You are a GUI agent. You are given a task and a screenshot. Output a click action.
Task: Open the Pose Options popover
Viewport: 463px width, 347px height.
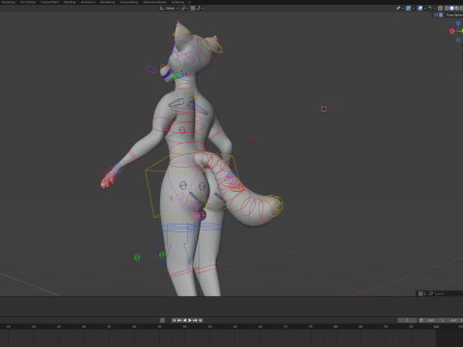point(454,14)
